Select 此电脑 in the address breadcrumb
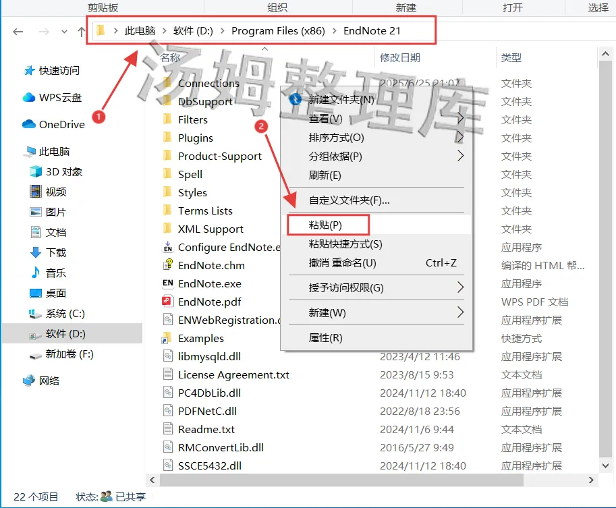 tap(140, 30)
